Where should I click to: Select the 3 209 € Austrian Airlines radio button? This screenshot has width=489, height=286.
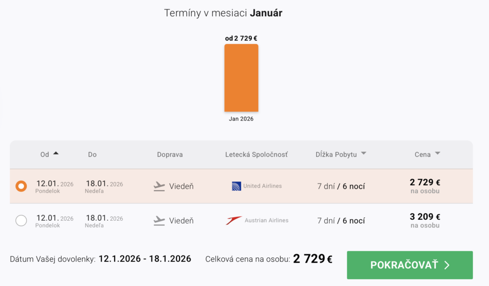(x=21, y=221)
